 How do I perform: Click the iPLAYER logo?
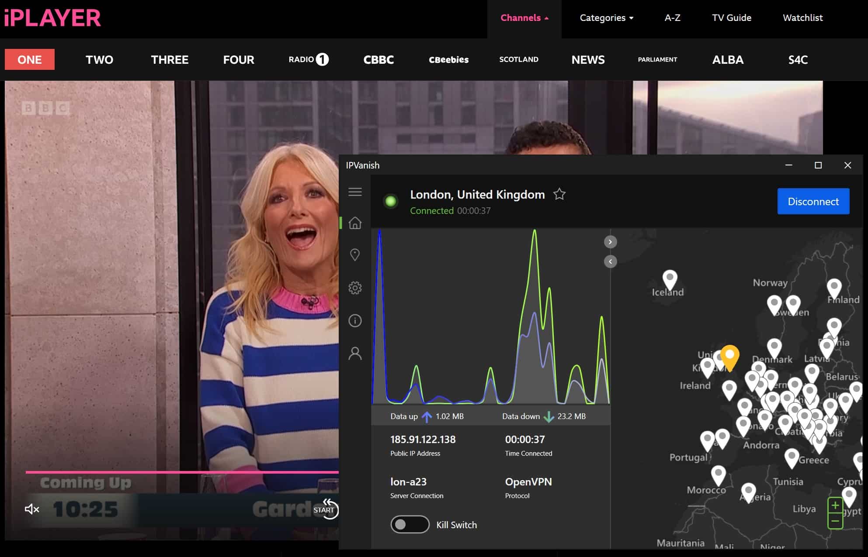[52, 18]
